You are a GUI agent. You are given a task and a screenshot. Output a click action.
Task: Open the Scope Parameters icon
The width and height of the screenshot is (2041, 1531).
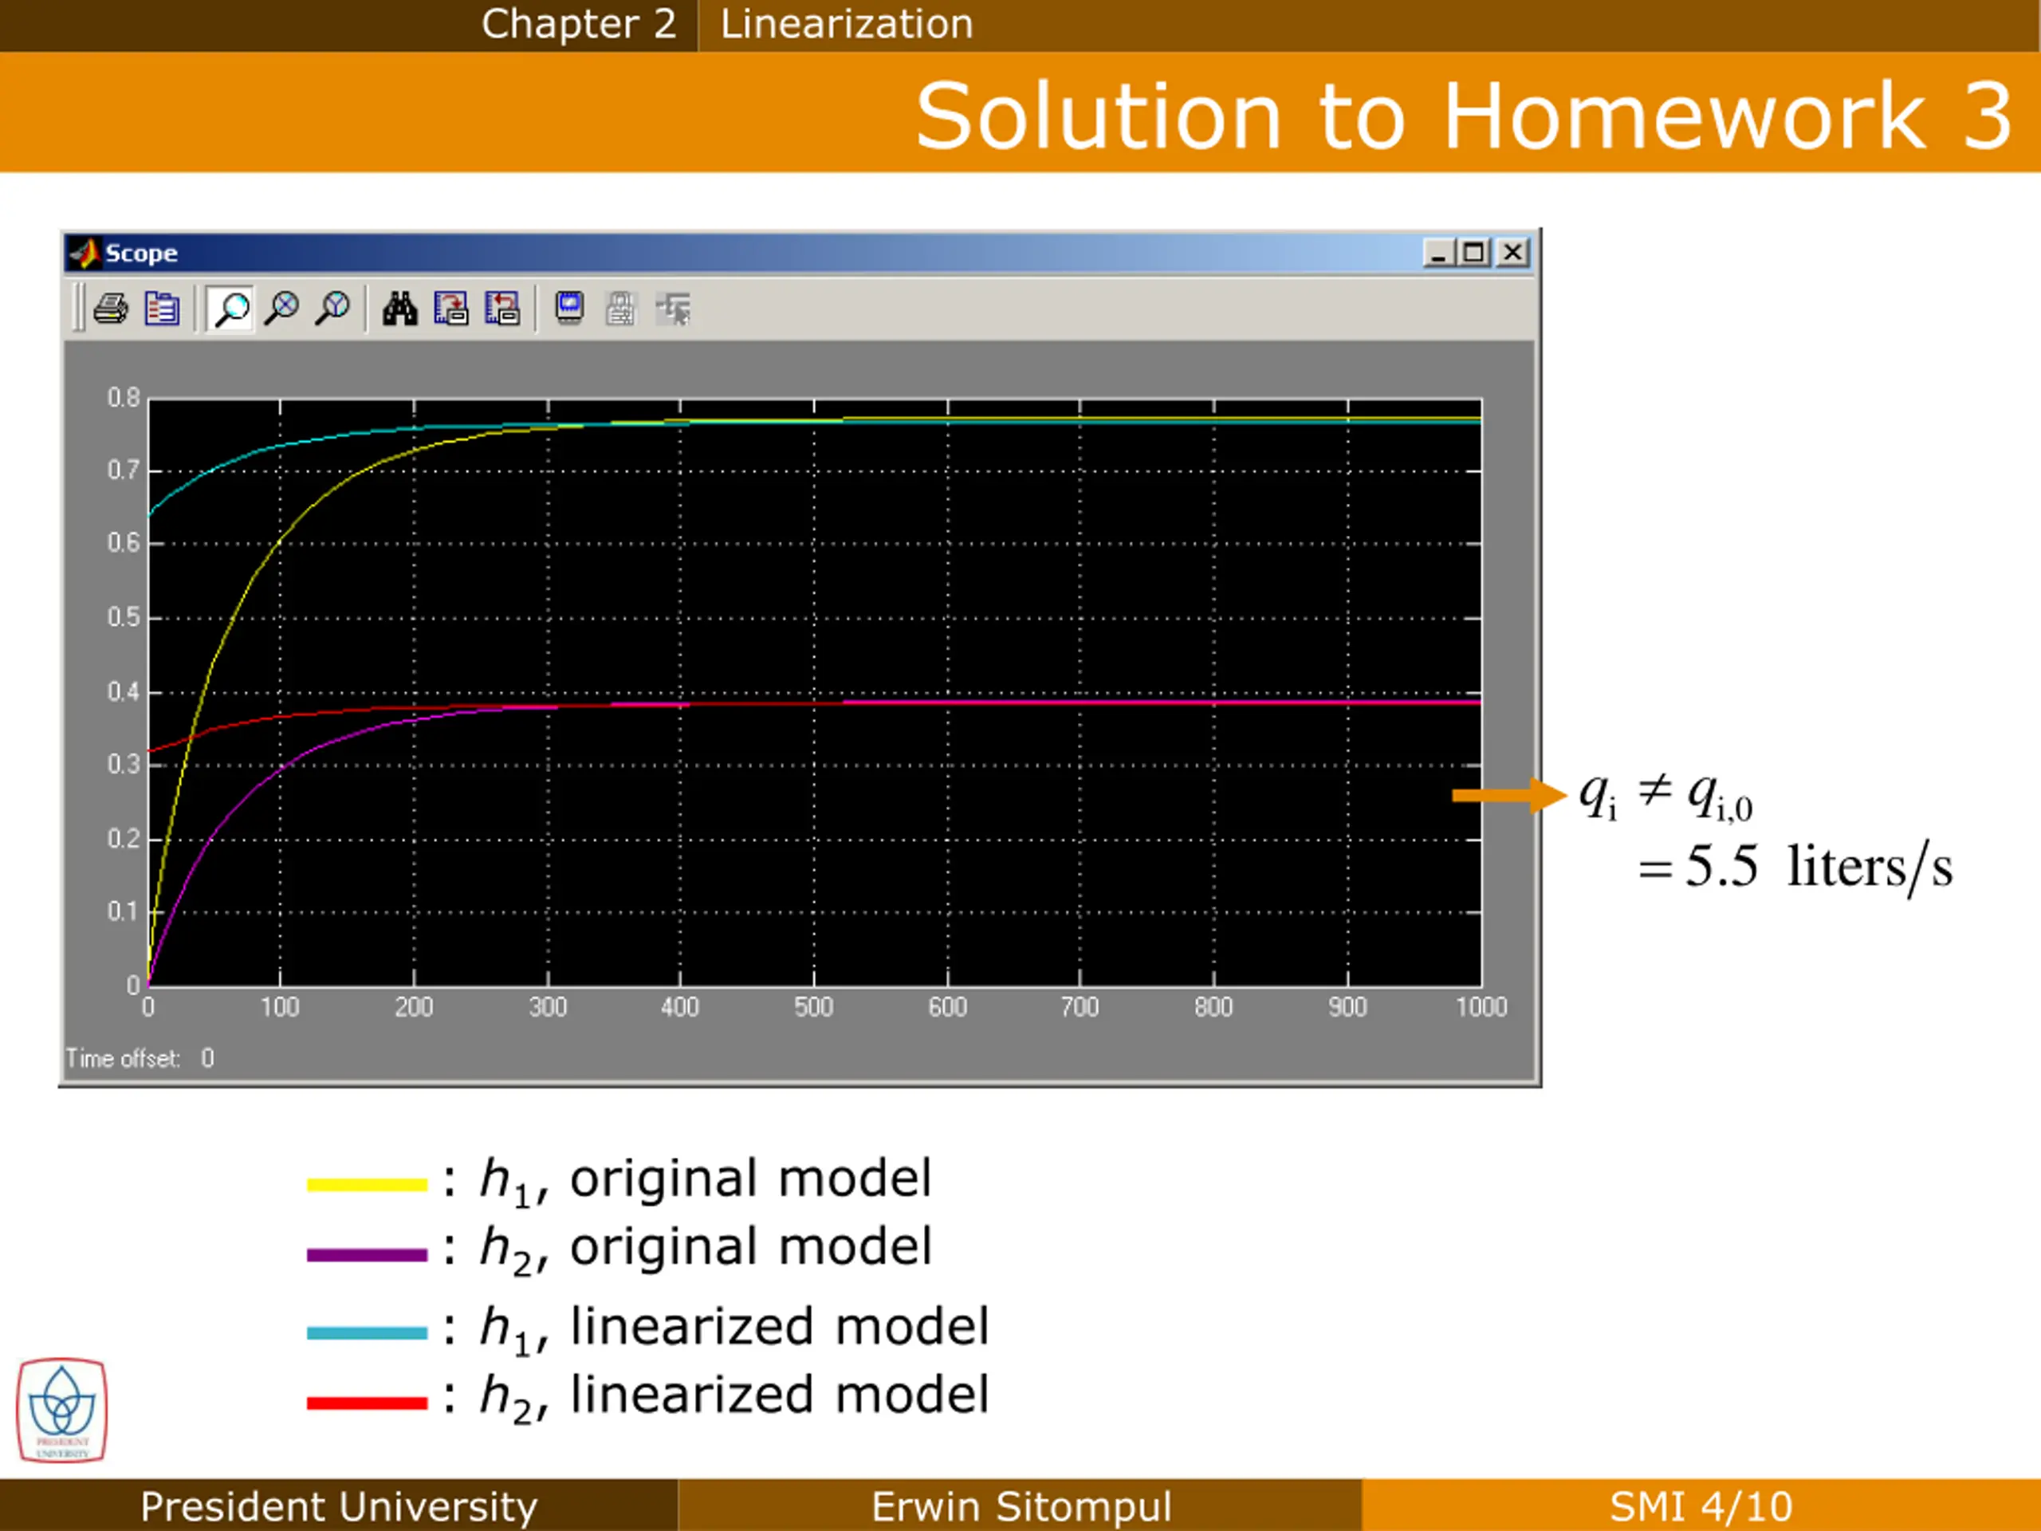[x=162, y=309]
